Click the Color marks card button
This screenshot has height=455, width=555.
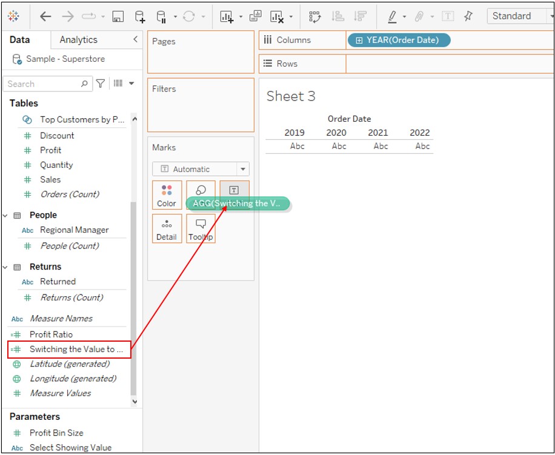pyautogui.click(x=167, y=195)
